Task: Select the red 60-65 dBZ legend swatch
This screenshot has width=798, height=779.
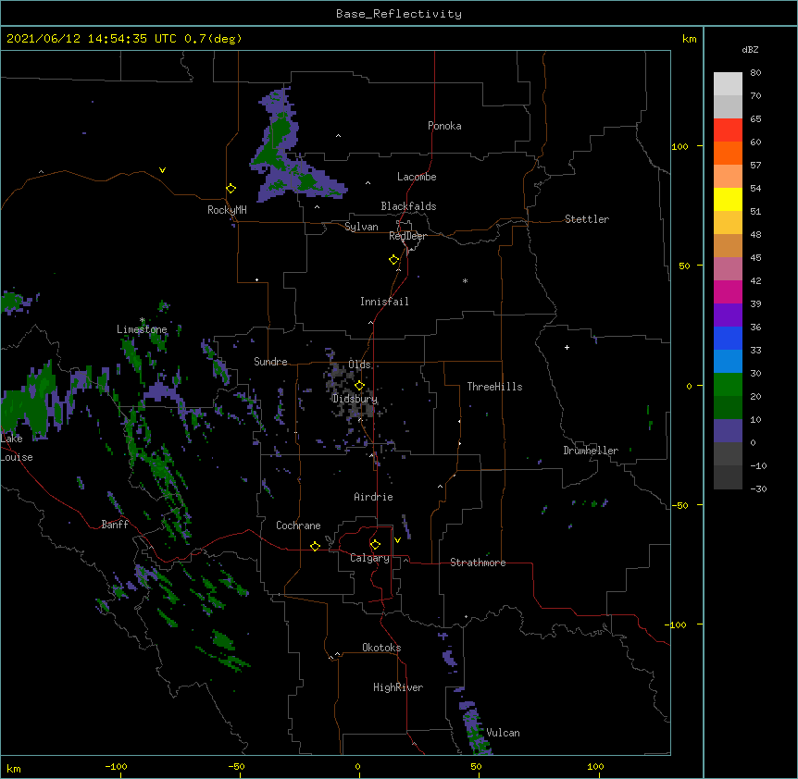Action: click(728, 130)
